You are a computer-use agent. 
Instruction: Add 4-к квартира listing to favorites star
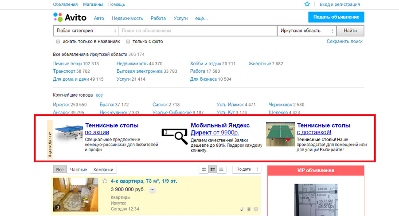(x=105, y=181)
